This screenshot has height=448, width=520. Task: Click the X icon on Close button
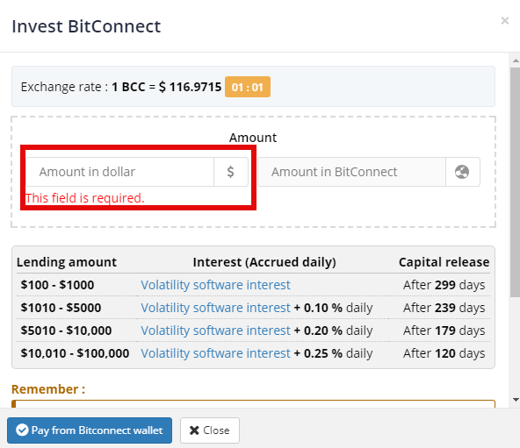(x=194, y=430)
